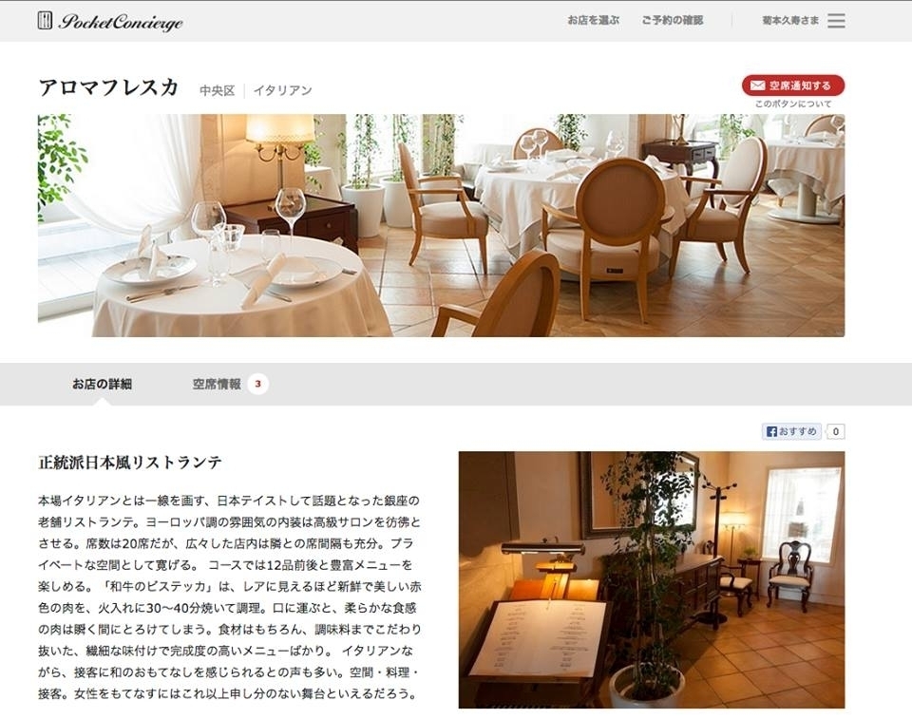
Task: Open the このボタンについて help link
Action: click(x=793, y=104)
